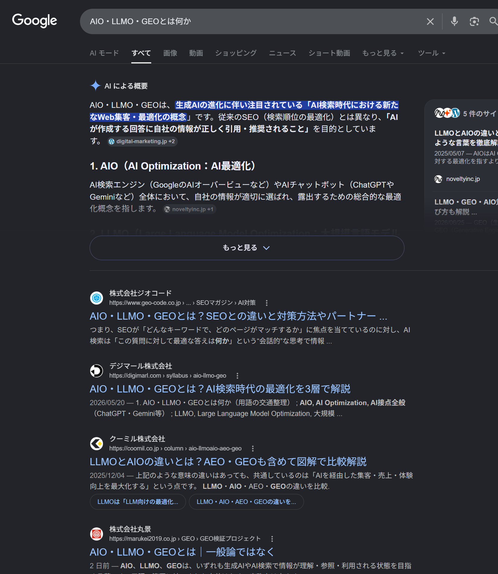The image size is (498, 574).
Task: Click the 5 件のサイト label in the side panel
Action: [480, 114]
